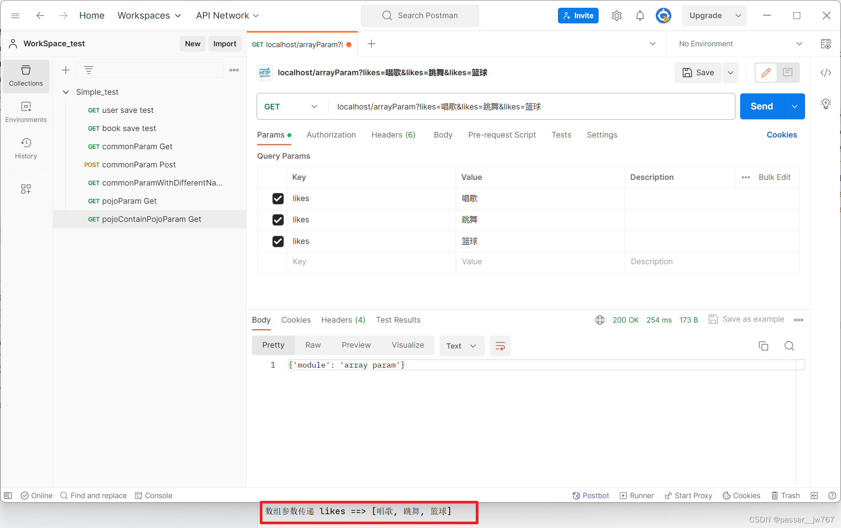This screenshot has width=841, height=528.
Task: Switch to Authorization tab
Action: tap(331, 135)
